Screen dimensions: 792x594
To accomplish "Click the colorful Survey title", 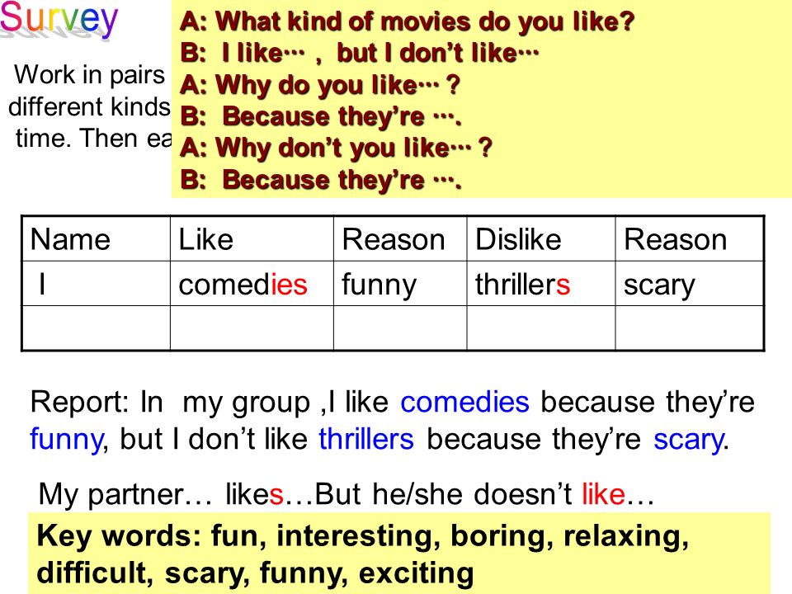I will point(59,19).
